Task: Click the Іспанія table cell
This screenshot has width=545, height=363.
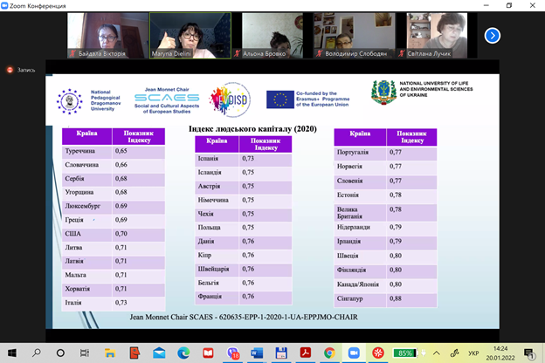Action: 217,159
